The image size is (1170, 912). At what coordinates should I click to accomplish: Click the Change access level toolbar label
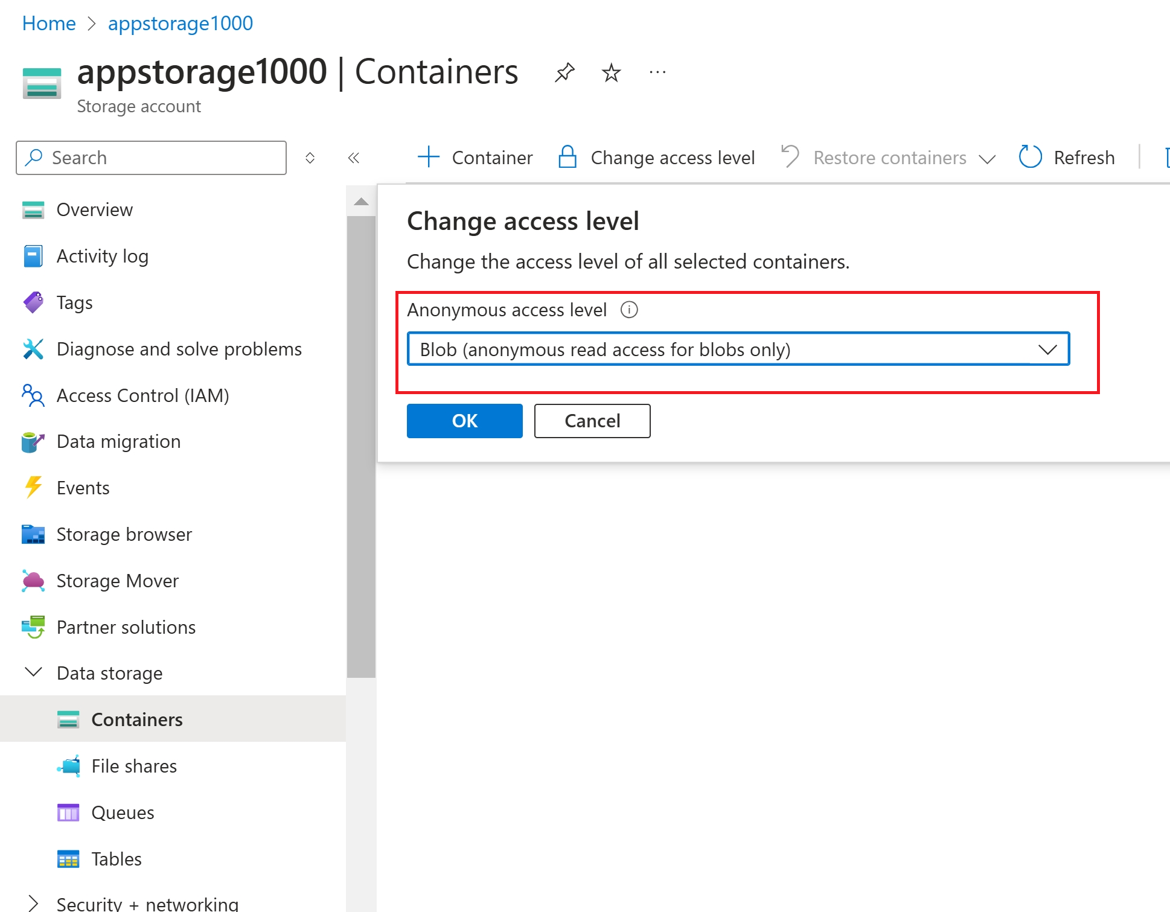pyautogui.click(x=673, y=158)
